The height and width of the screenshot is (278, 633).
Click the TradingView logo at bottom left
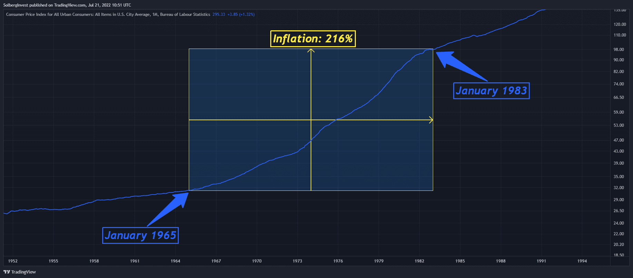click(x=20, y=272)
